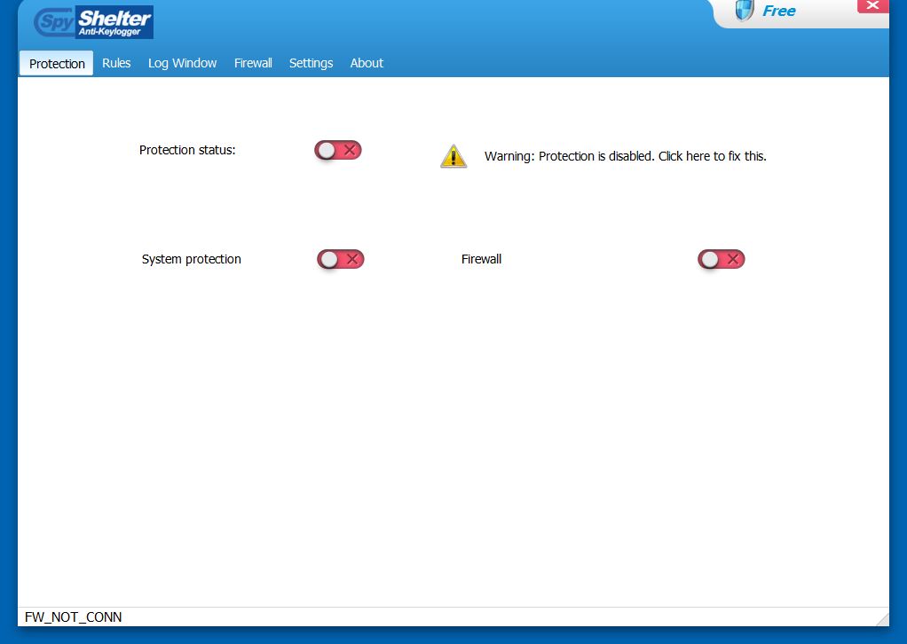Image resolution: width=907 pixels, height=644 pixels.
Task: Click the SpyShelter Anti-Keylogger logo
Action: [94, 22]
